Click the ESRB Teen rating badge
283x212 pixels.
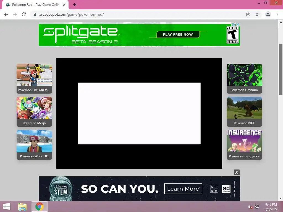pyautogui.click(x=232, y=35)
